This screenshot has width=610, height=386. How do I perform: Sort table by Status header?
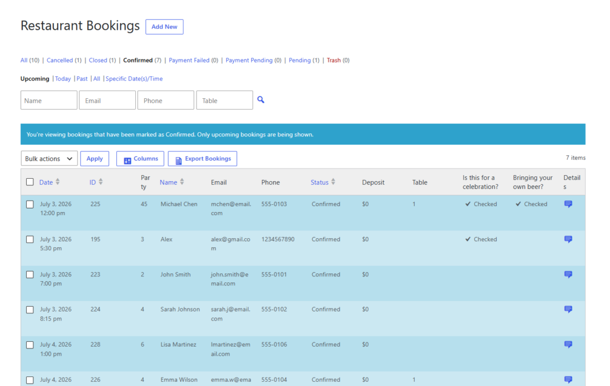pyautogui.click(x=319, y=182)
